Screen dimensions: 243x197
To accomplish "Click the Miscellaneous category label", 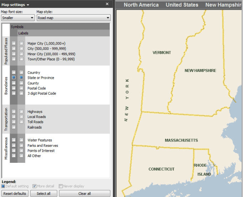I will pos(6,148).
